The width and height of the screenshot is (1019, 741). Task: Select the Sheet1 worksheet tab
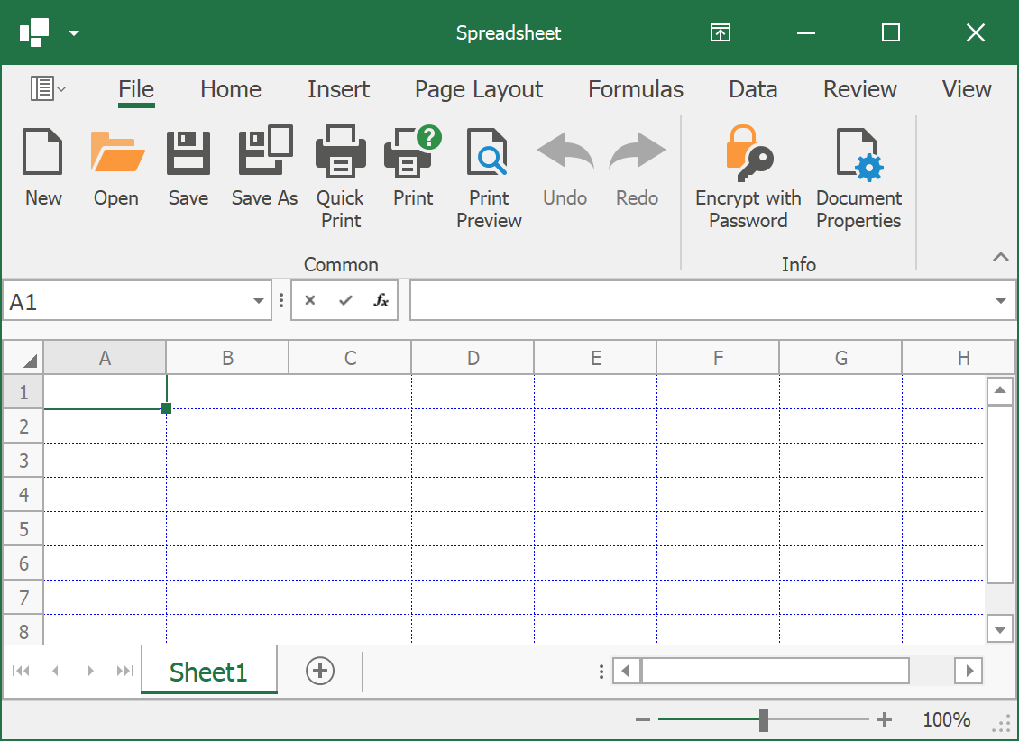[x=208, y=672]
